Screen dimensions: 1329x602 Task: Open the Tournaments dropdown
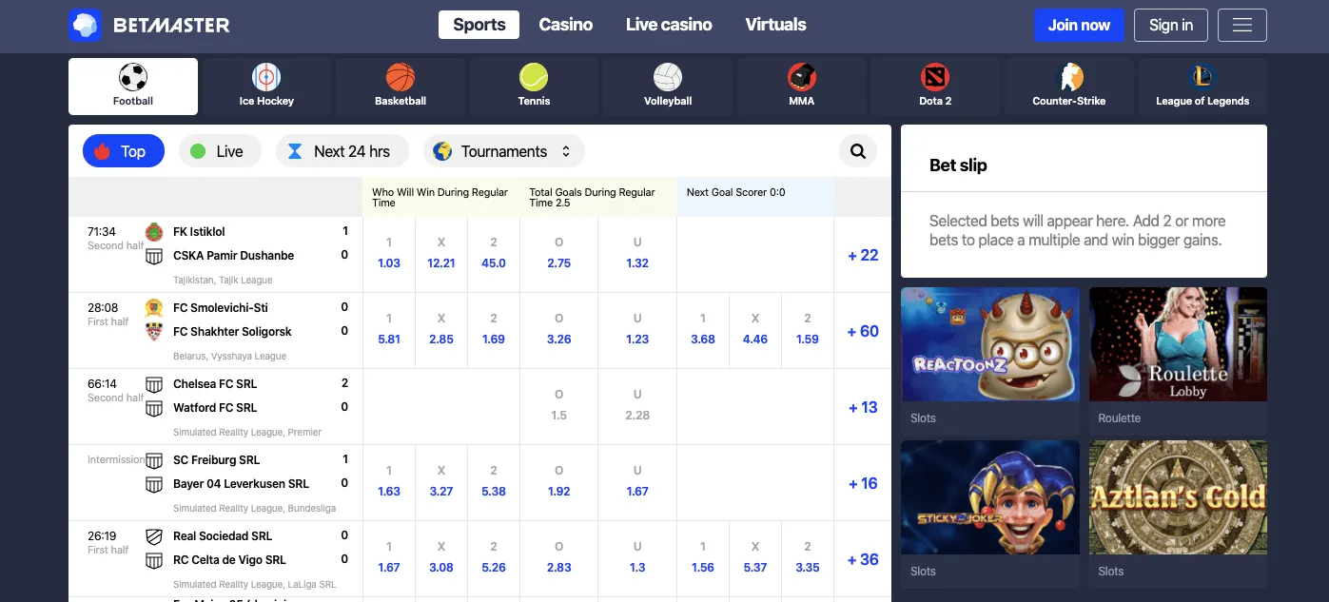[503, 150]
